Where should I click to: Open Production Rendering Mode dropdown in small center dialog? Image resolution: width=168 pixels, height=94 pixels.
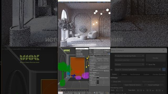[98, 50]
